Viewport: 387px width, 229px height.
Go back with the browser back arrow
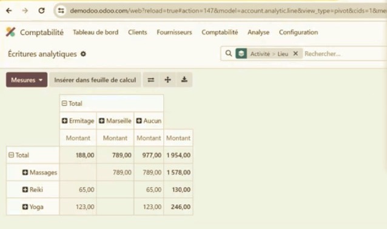(x=9, y=11)
